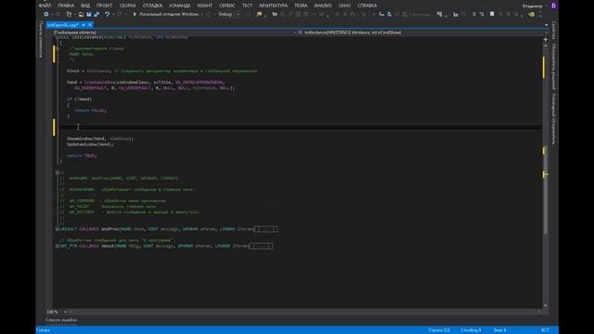Open the ПРАВКА menu

(x=66, y=6)
